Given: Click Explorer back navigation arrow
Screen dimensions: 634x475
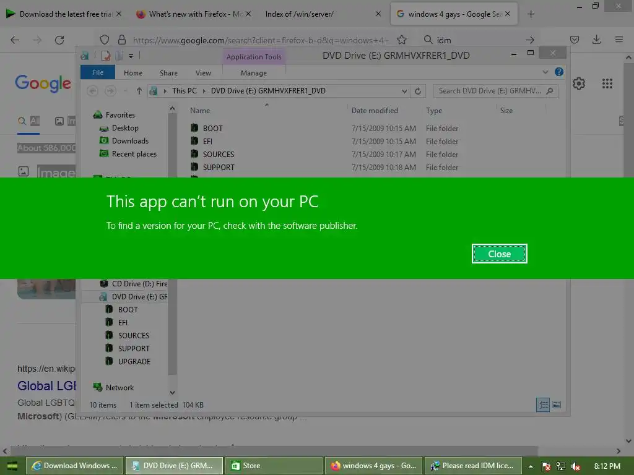Looking at the screenshot, I should click(93, 91).
